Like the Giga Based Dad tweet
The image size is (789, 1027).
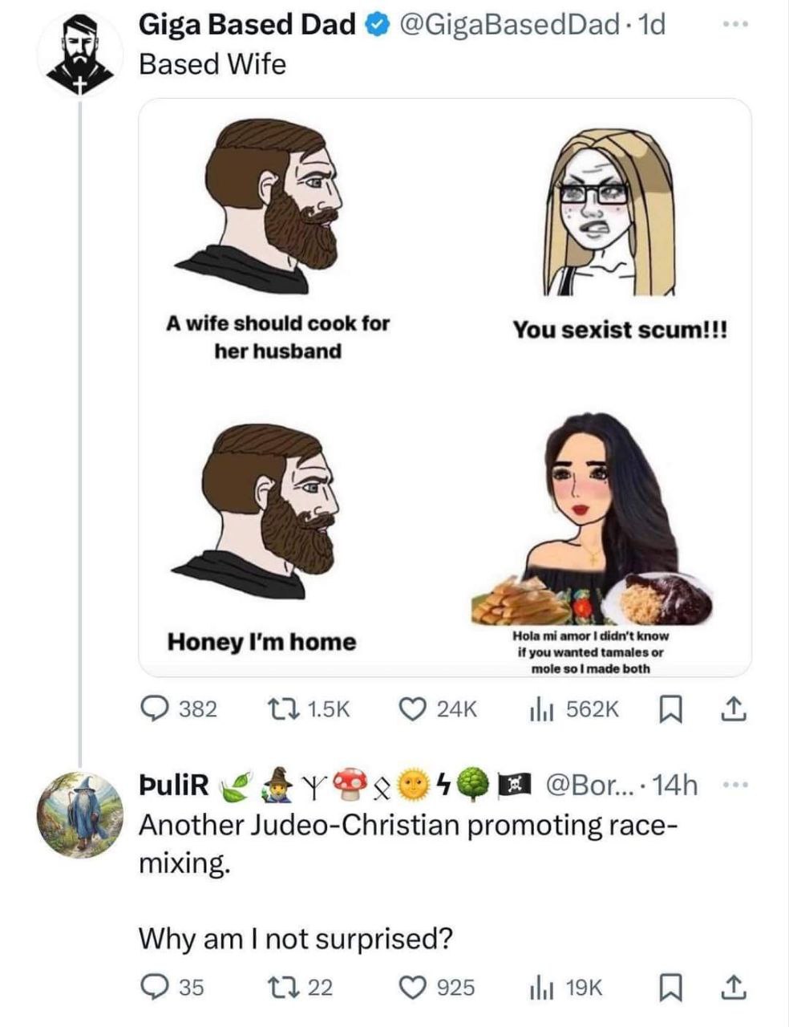tap(414, 709)
